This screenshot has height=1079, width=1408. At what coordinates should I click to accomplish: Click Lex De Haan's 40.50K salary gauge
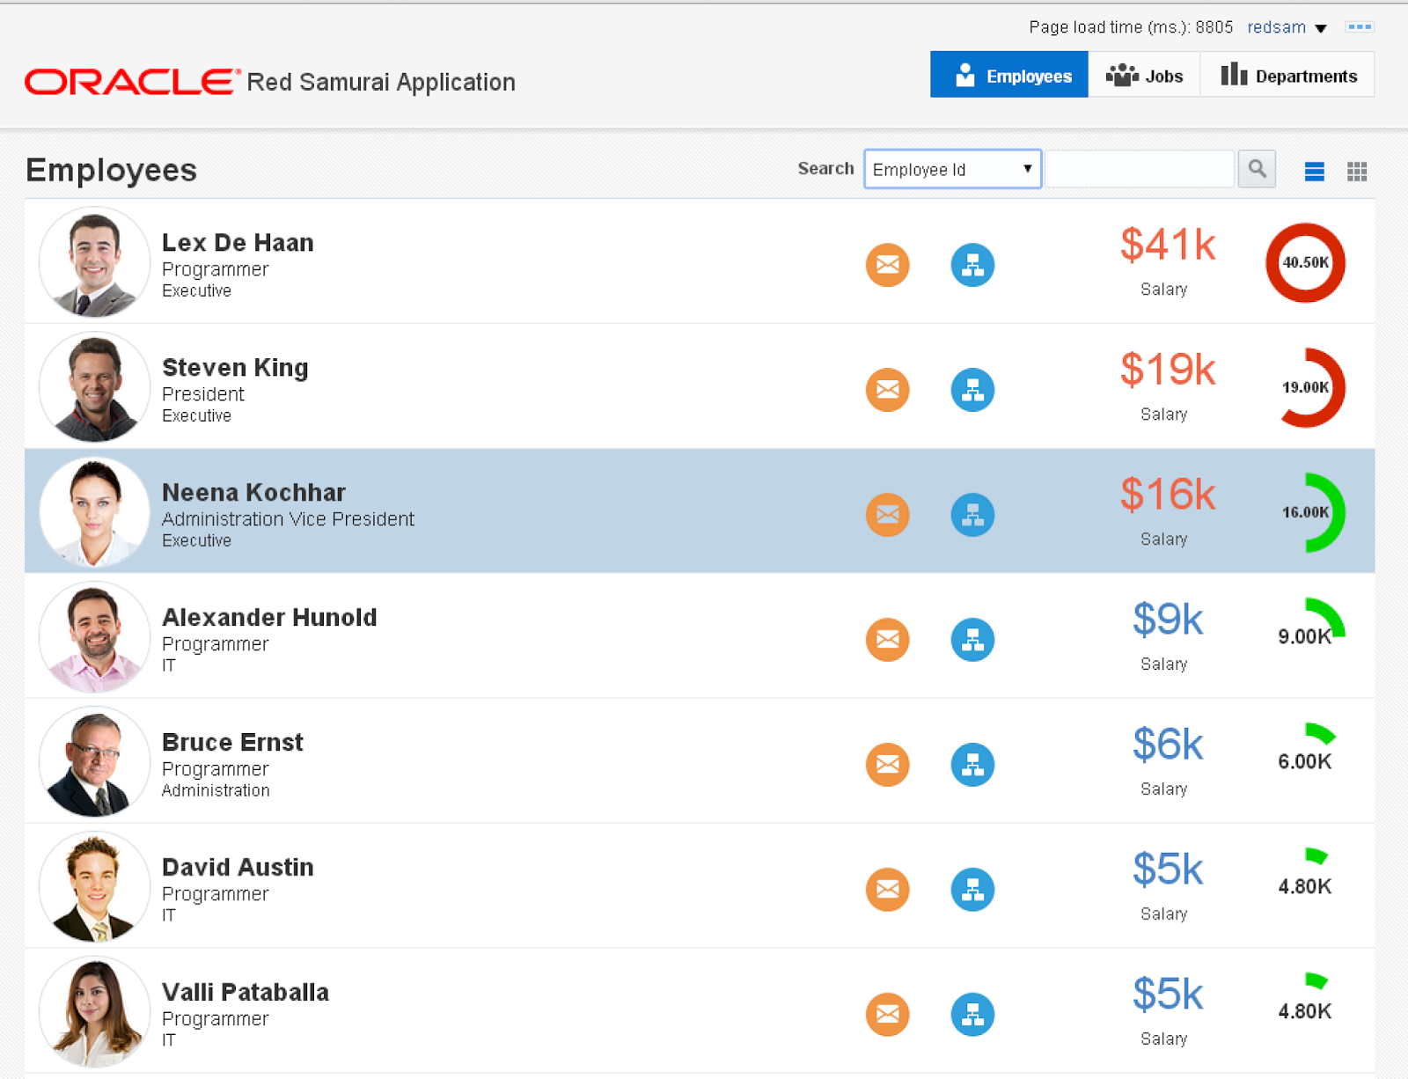[1305, 262]
